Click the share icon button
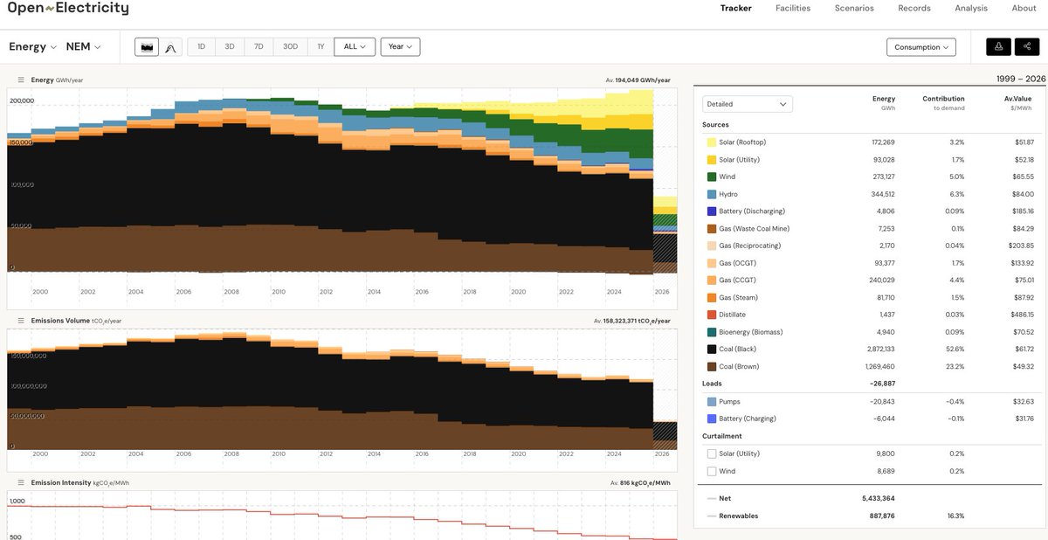1048x540 pixels. [x=1027, y=47]
